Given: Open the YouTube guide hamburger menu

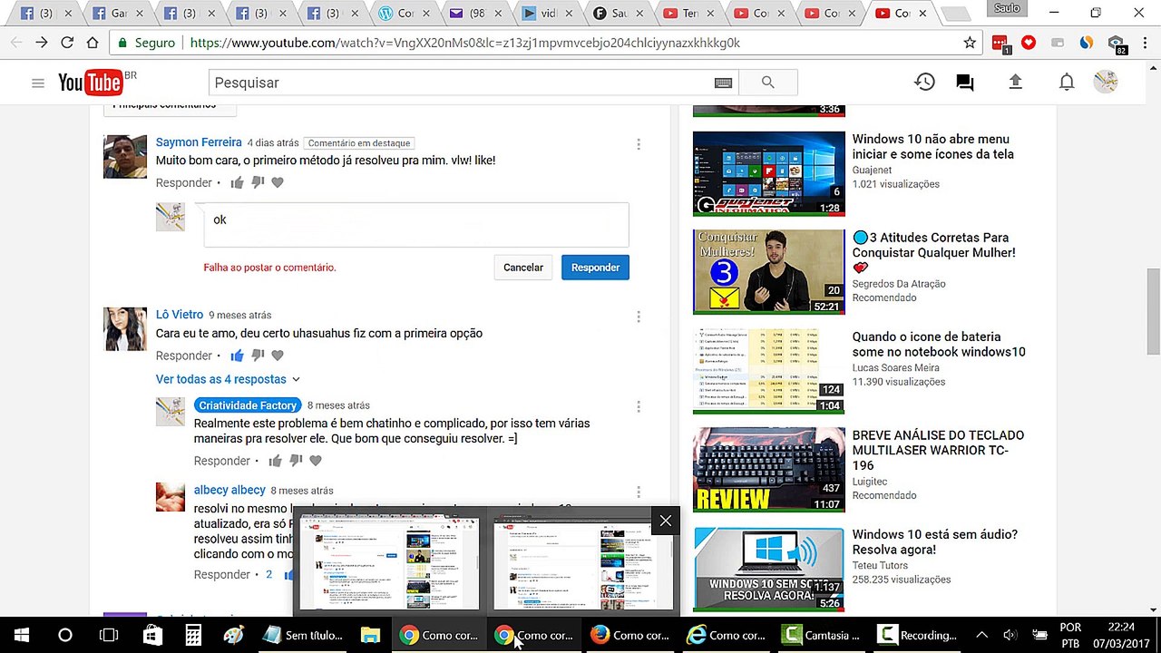Looking at the screenshot, I should [37, 83].
